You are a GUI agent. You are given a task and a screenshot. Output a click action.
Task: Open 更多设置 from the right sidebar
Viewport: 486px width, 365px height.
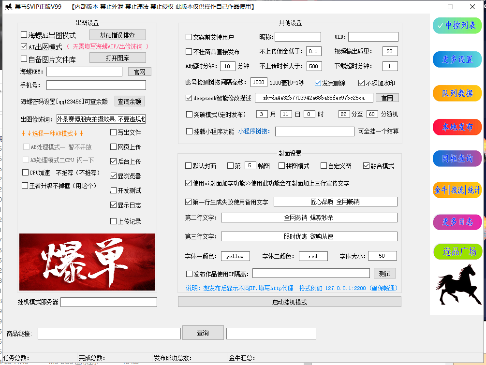click(457, 60)
